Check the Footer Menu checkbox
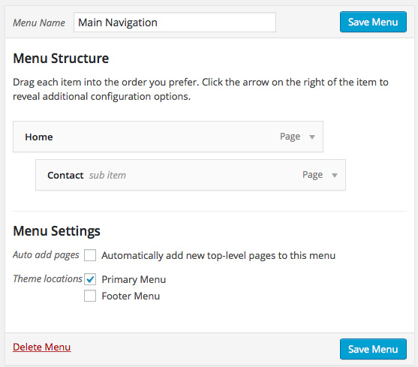This screenshot has height=367, width=418. tap(90, 296)
